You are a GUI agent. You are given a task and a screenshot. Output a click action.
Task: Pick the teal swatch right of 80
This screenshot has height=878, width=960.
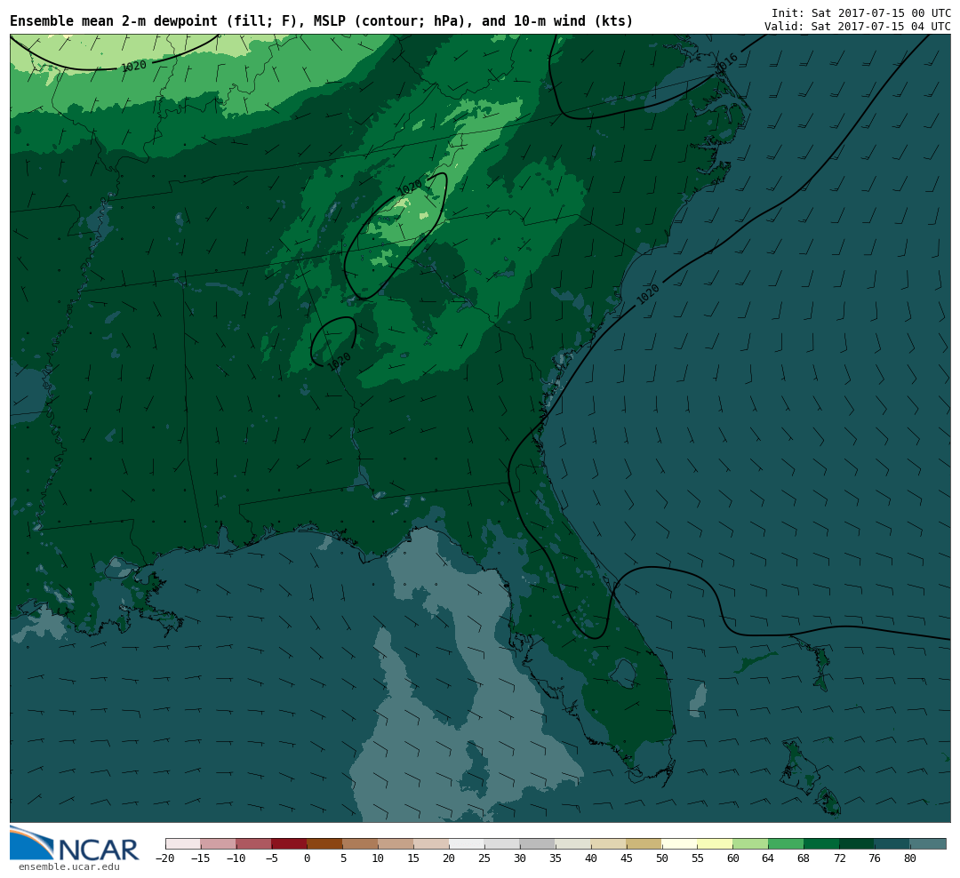pos(929,843)
